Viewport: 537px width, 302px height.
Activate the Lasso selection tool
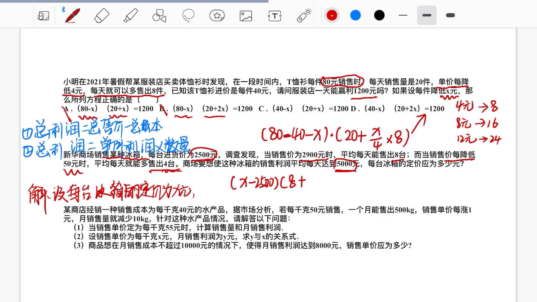click(x=188, y=15)
